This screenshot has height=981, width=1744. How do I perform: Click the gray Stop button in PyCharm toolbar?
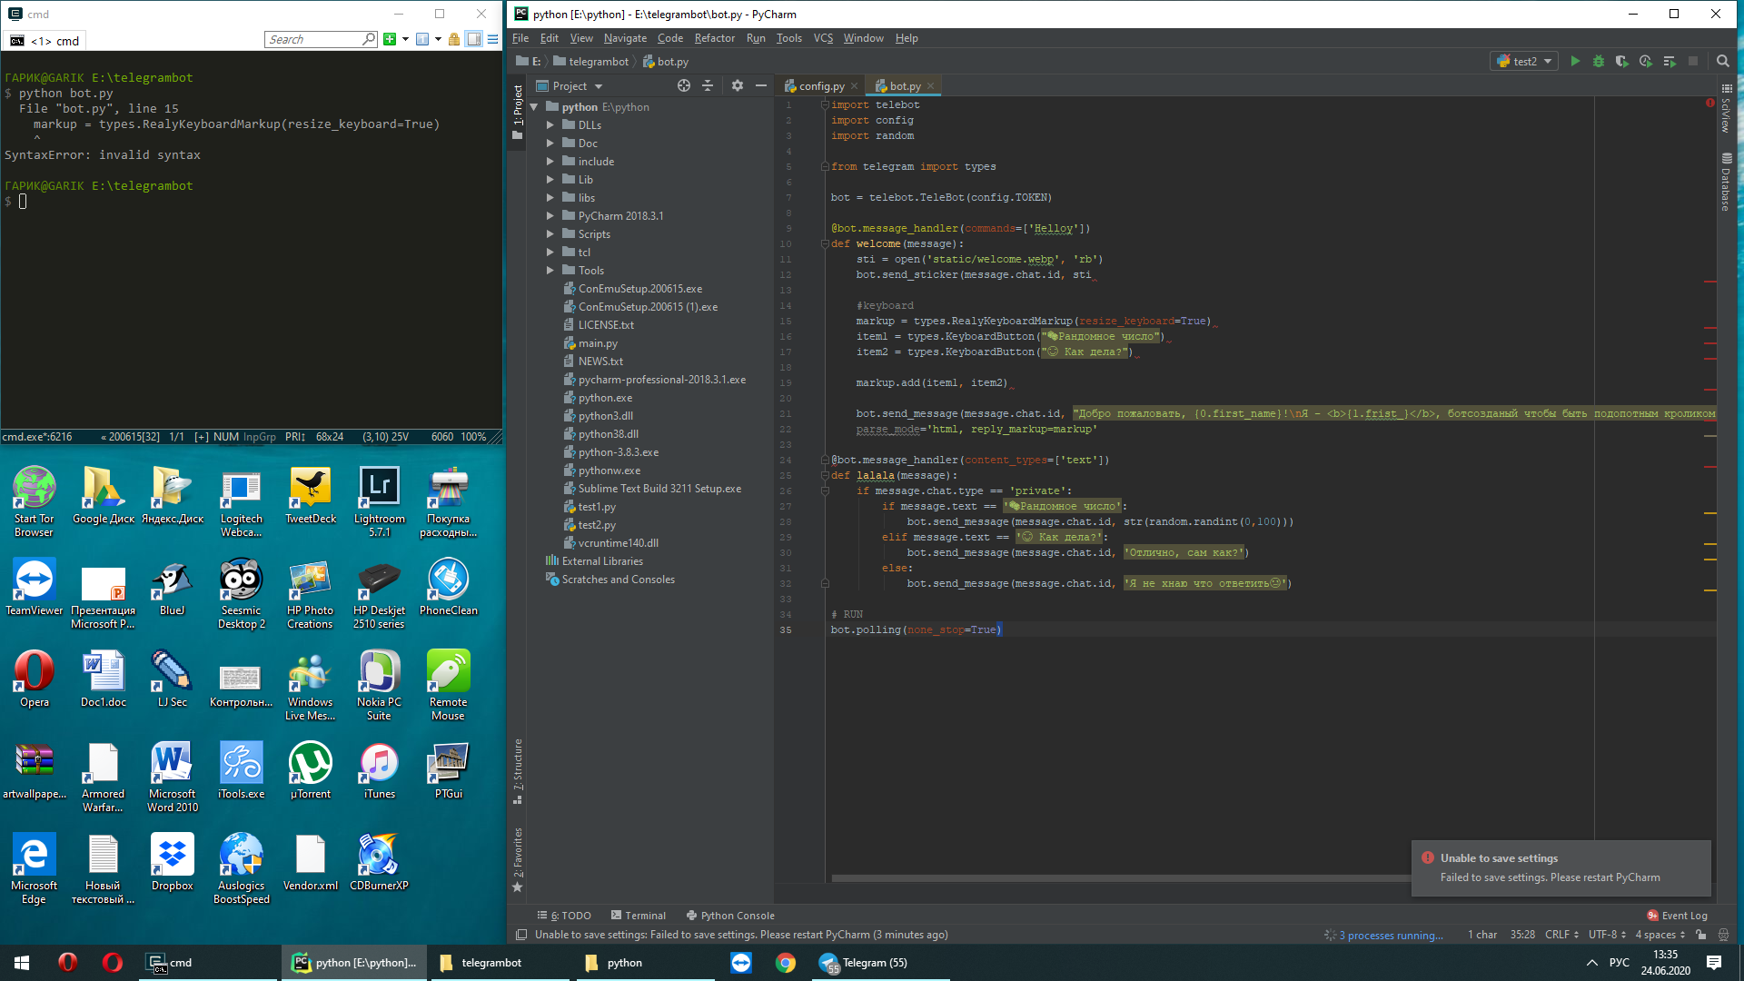1693,61
